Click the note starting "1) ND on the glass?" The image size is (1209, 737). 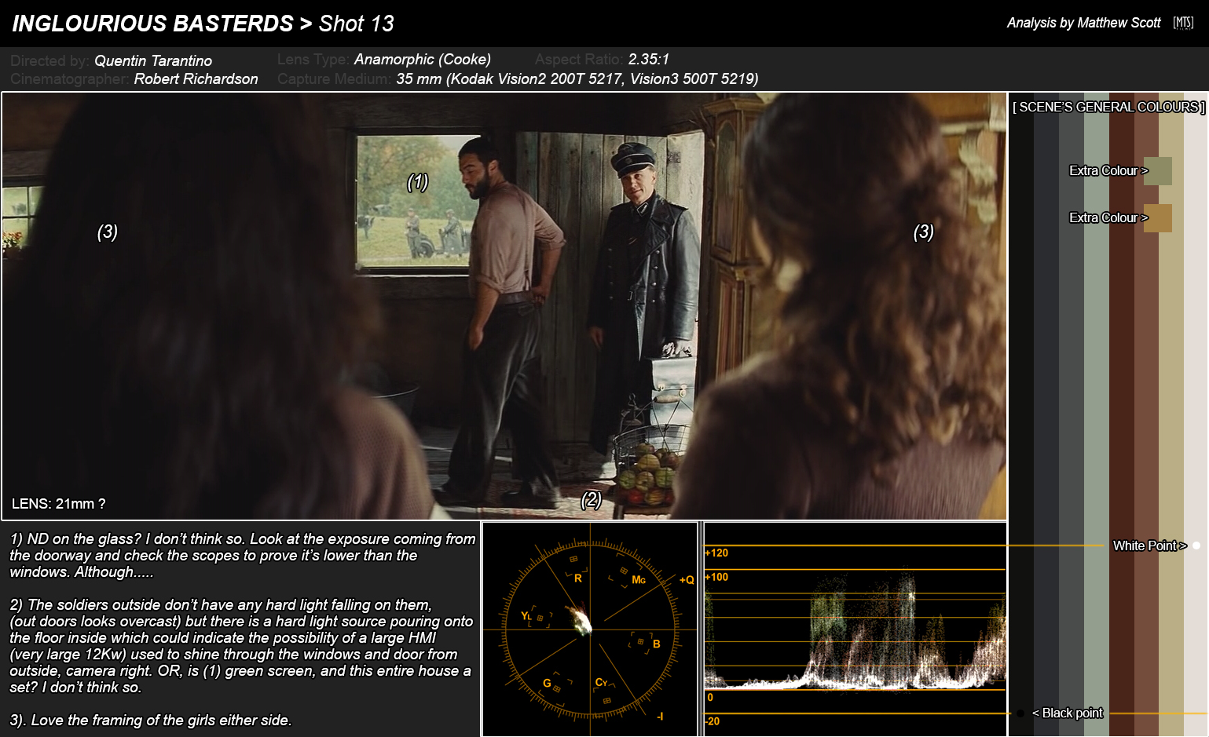(243, 555)
